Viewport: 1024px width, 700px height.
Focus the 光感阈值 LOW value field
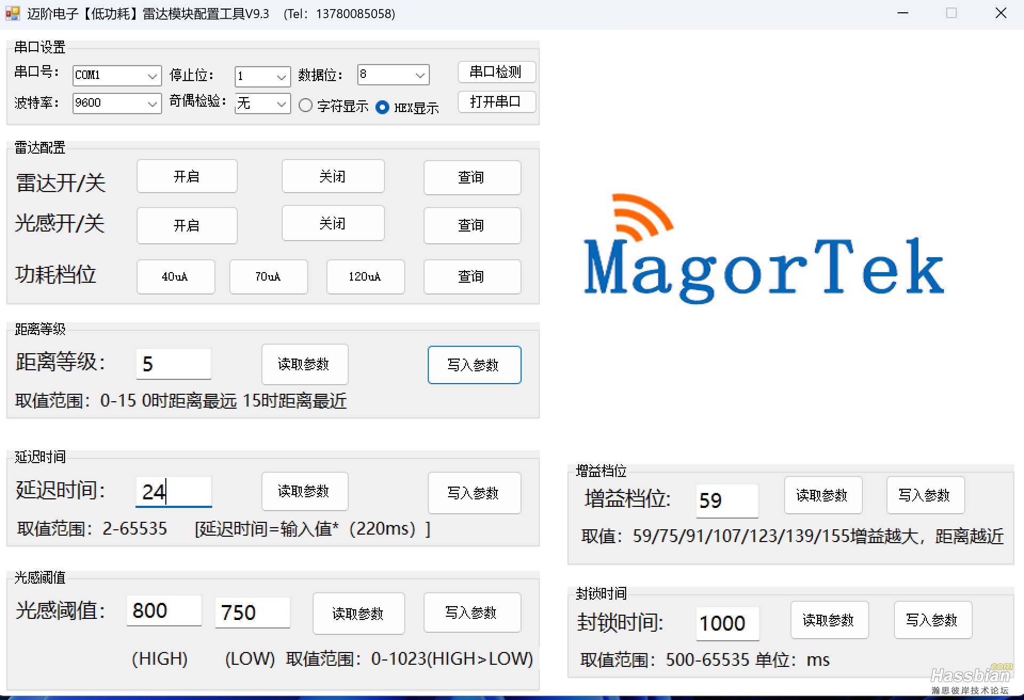tap(252, 612)
